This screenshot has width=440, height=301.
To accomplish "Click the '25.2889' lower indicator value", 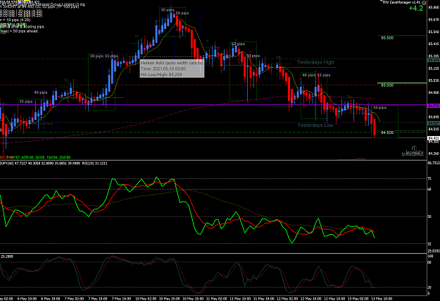I will point(7,257).
